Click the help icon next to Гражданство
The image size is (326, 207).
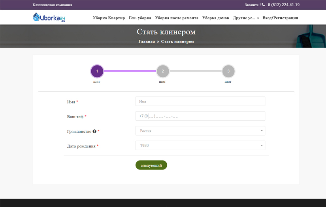[94, 131]
